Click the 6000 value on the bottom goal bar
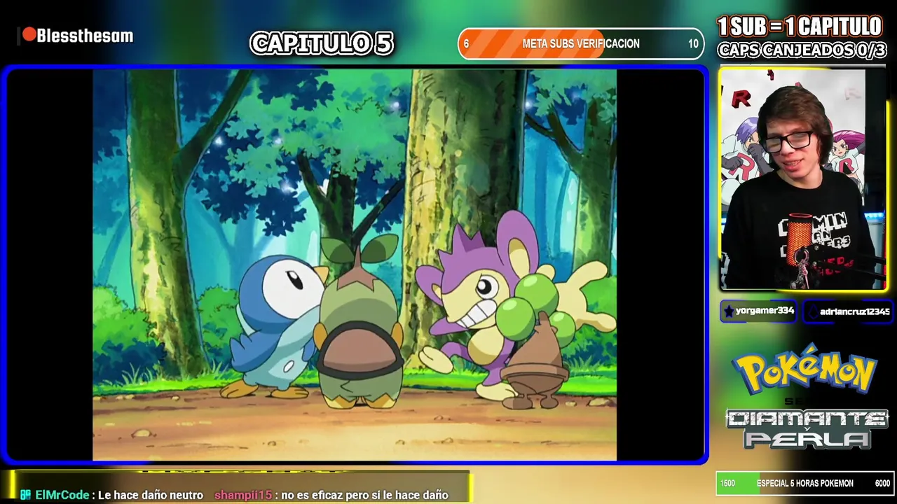 click(882, 483)
